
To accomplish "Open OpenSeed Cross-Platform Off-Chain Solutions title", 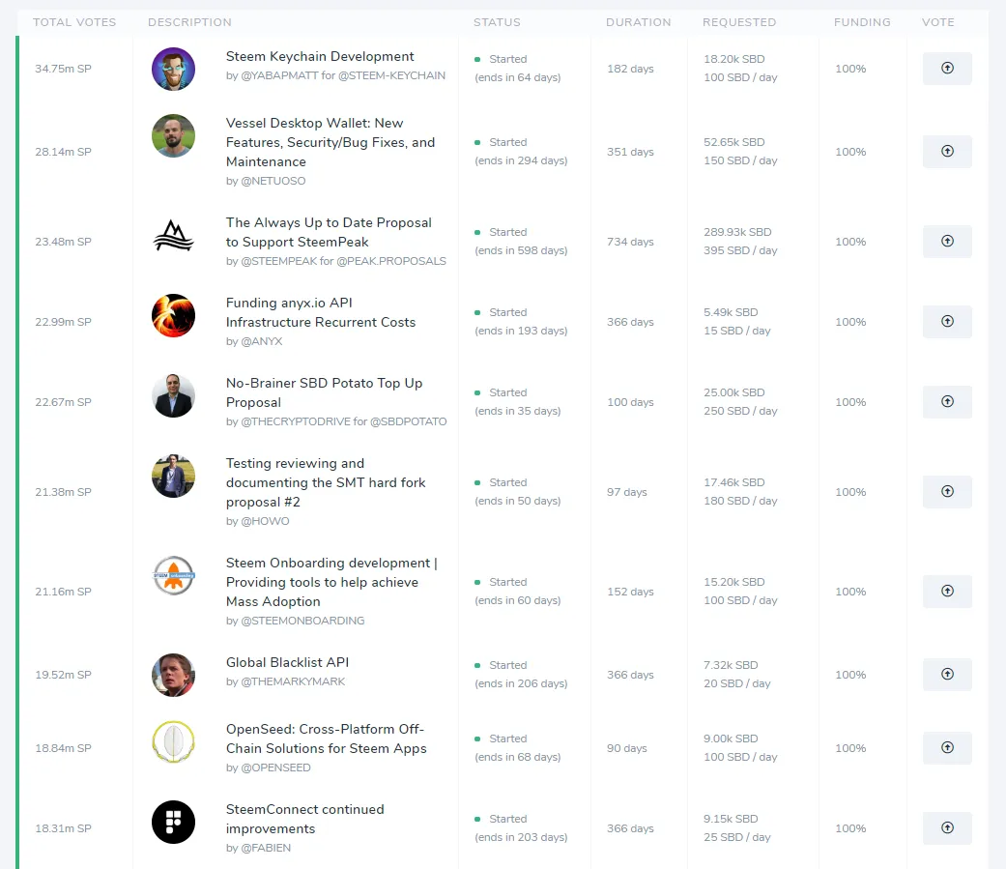I will (x=326, y=739).
